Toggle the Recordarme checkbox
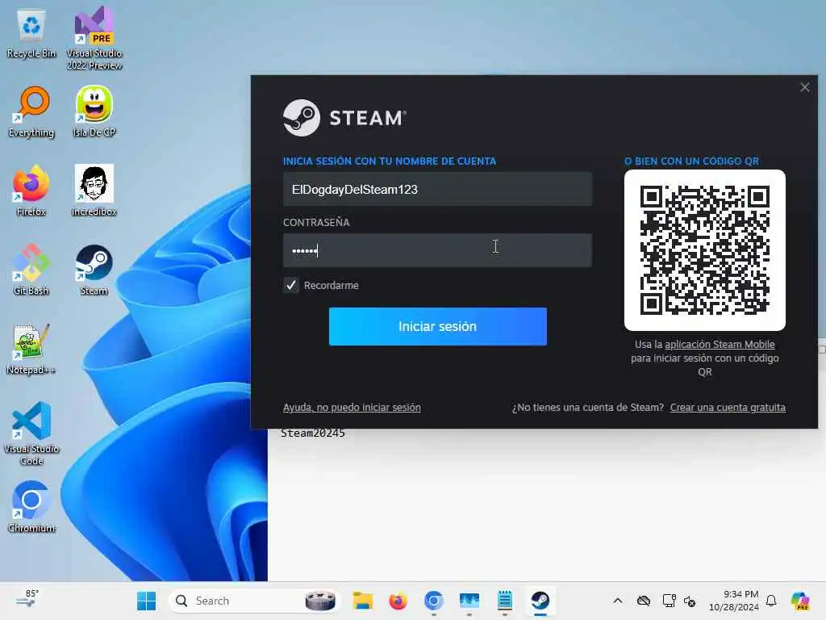This screenshot has width=826, height=620. 290,285
